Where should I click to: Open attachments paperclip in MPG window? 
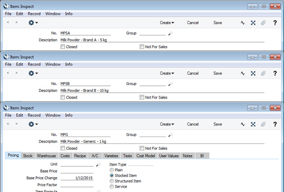(263, 124)
